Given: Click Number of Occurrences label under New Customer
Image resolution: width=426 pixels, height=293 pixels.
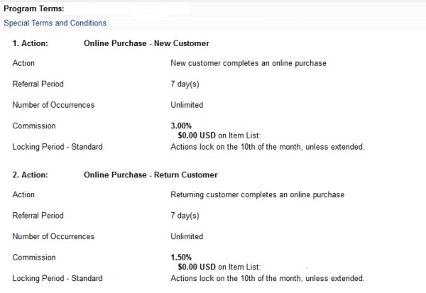Looking at the screenshot, I should click(53, 105).
